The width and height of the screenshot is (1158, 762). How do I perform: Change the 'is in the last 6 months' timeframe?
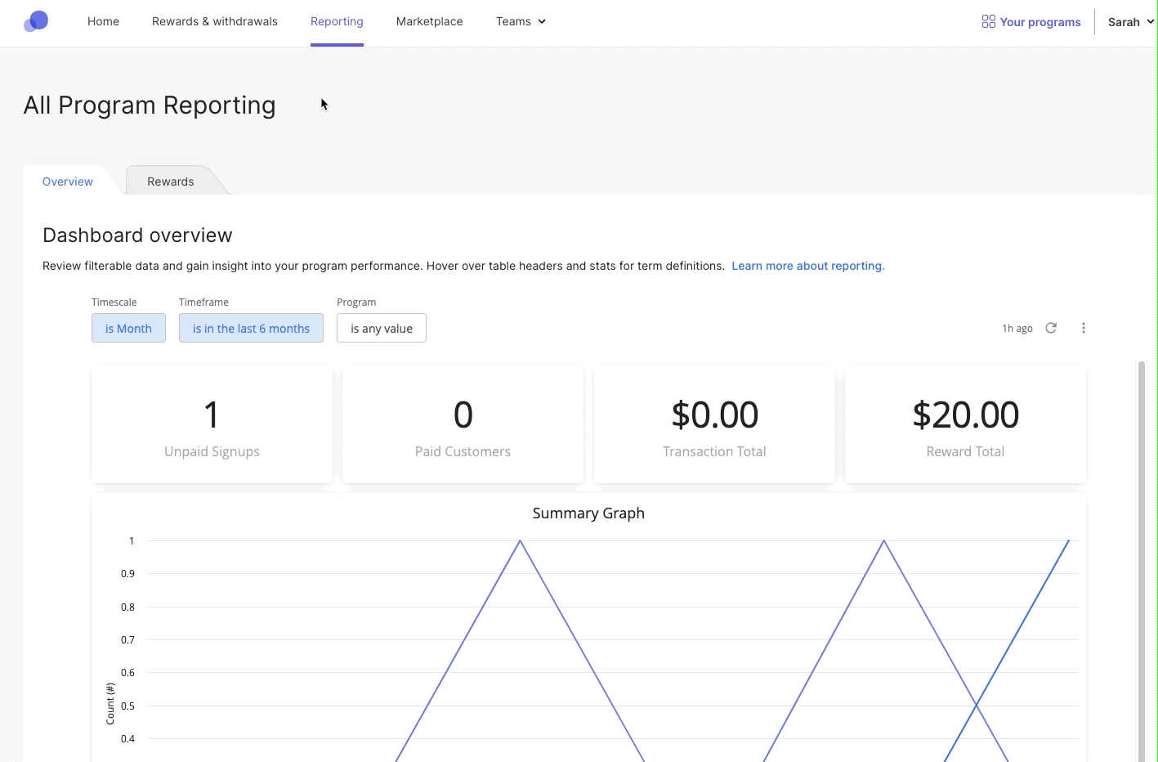pyautogui.click(x=251, y=328)
